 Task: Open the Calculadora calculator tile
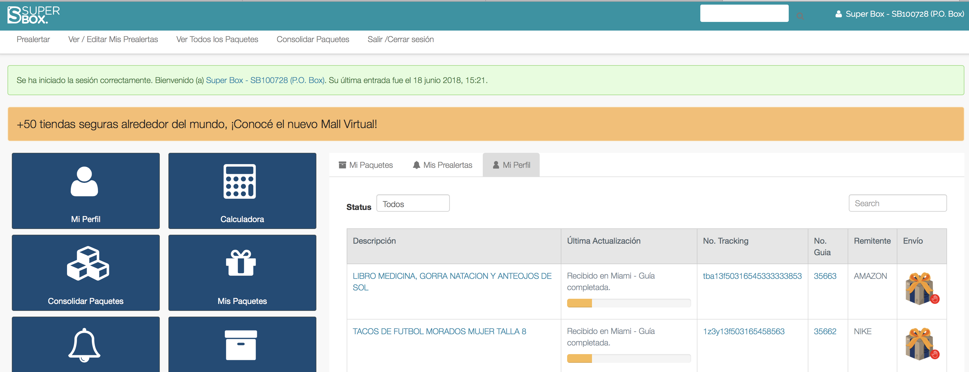[242, 191]
